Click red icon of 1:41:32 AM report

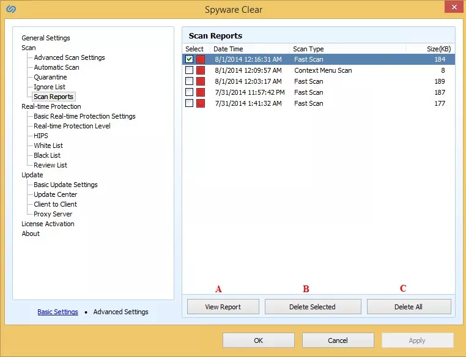click(201, 103)
